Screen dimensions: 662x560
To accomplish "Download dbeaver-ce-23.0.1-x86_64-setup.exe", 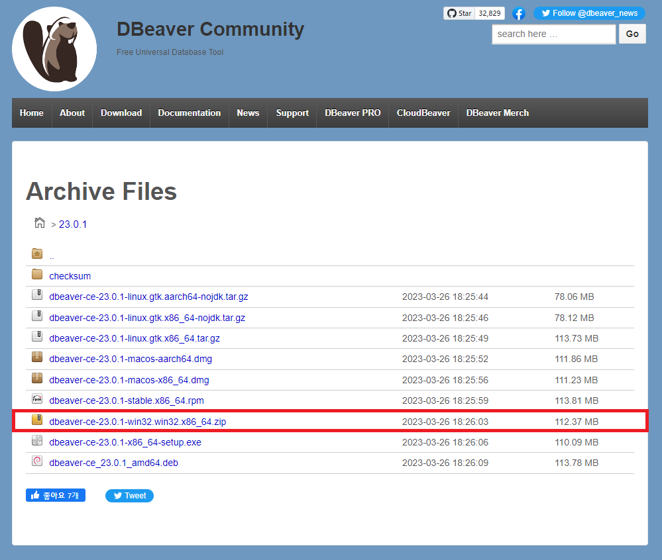I will pos(125,442).
